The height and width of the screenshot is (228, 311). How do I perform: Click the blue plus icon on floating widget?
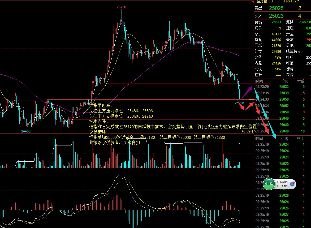(x=292, y=184)
